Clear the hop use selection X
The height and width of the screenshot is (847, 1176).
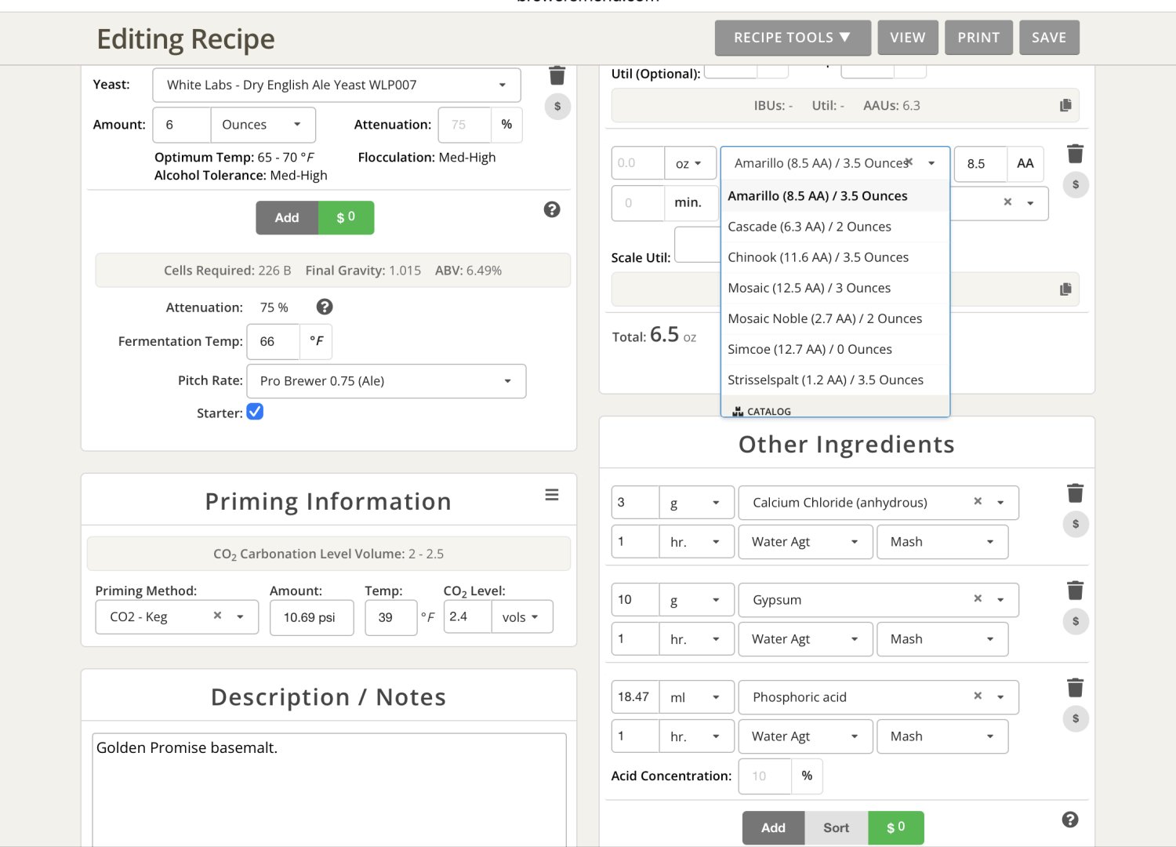1007,202
